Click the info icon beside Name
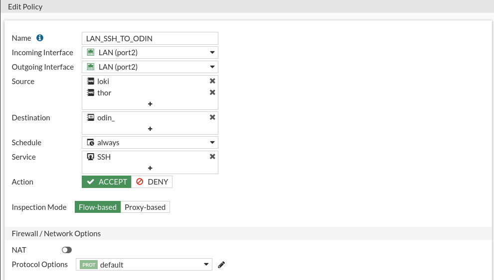The width and height of the screenshot is (494, 280). [40, 38]
